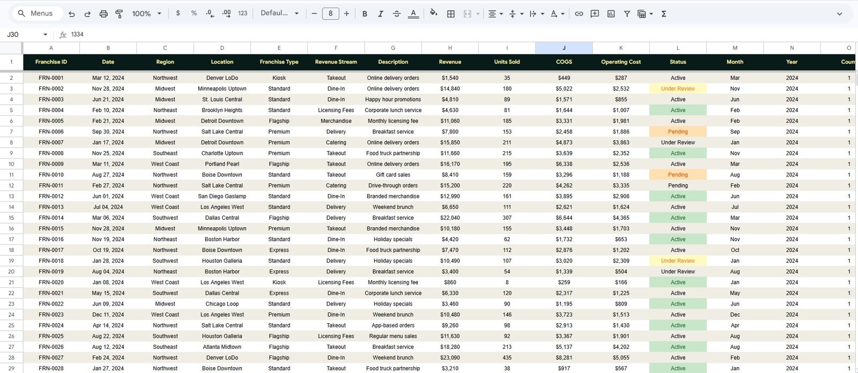Format as percent

(x=194, y=13)
